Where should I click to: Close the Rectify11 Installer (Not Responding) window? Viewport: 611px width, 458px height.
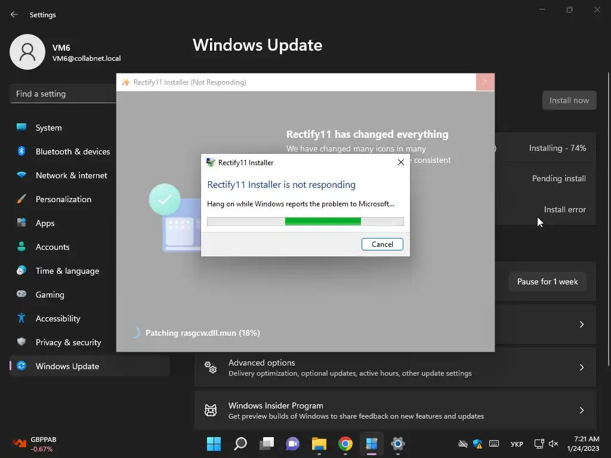point(485,82)
